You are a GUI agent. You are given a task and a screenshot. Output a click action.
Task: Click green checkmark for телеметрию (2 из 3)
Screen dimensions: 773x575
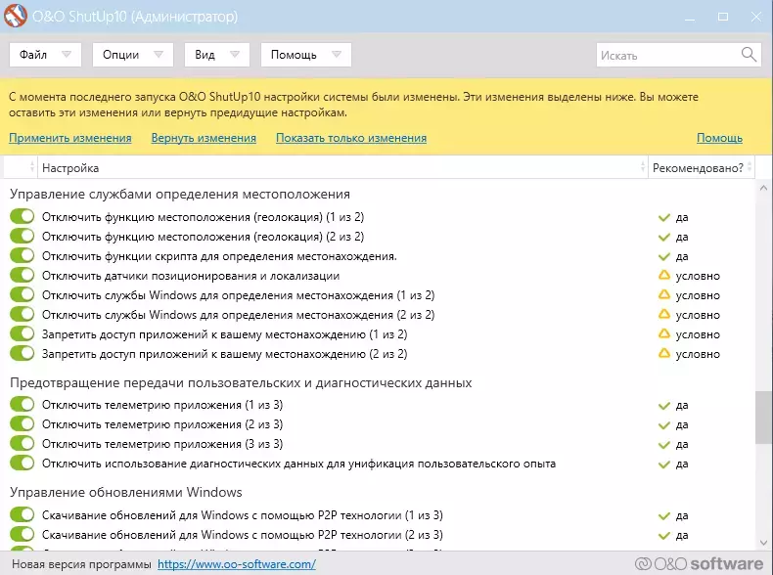[664, 425]
